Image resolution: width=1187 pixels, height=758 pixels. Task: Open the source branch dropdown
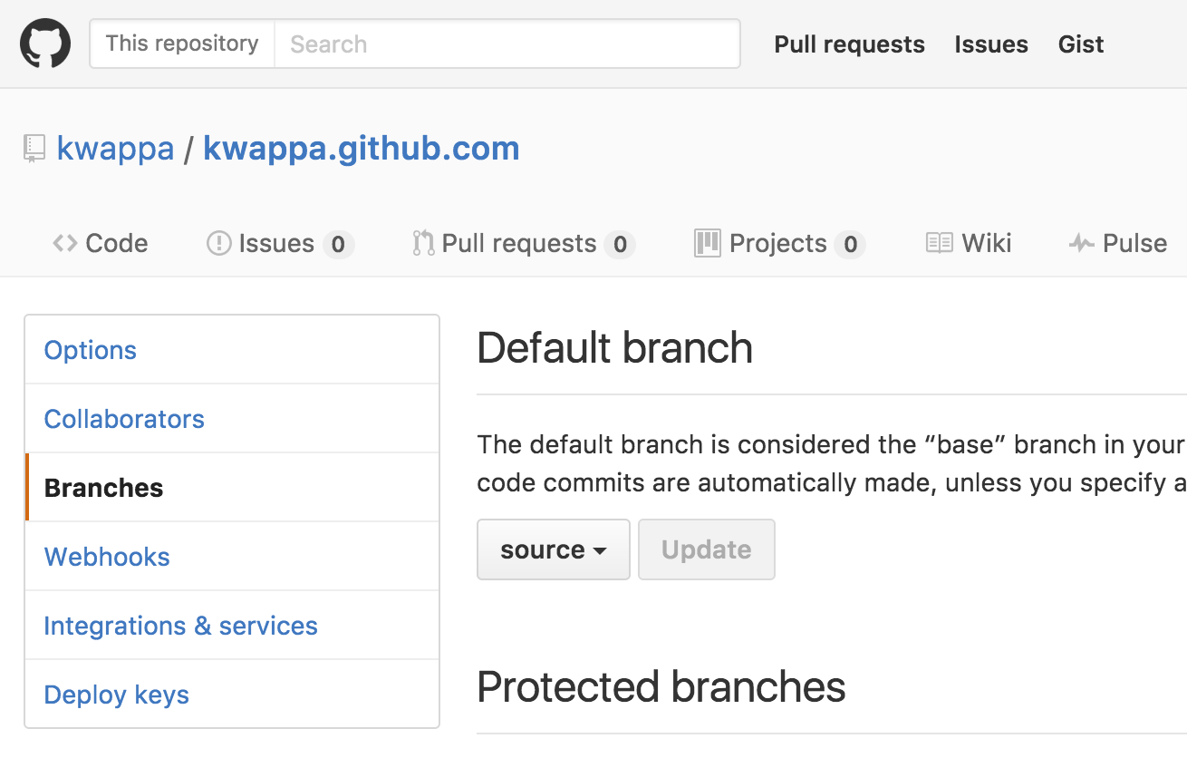pos(554,549)
